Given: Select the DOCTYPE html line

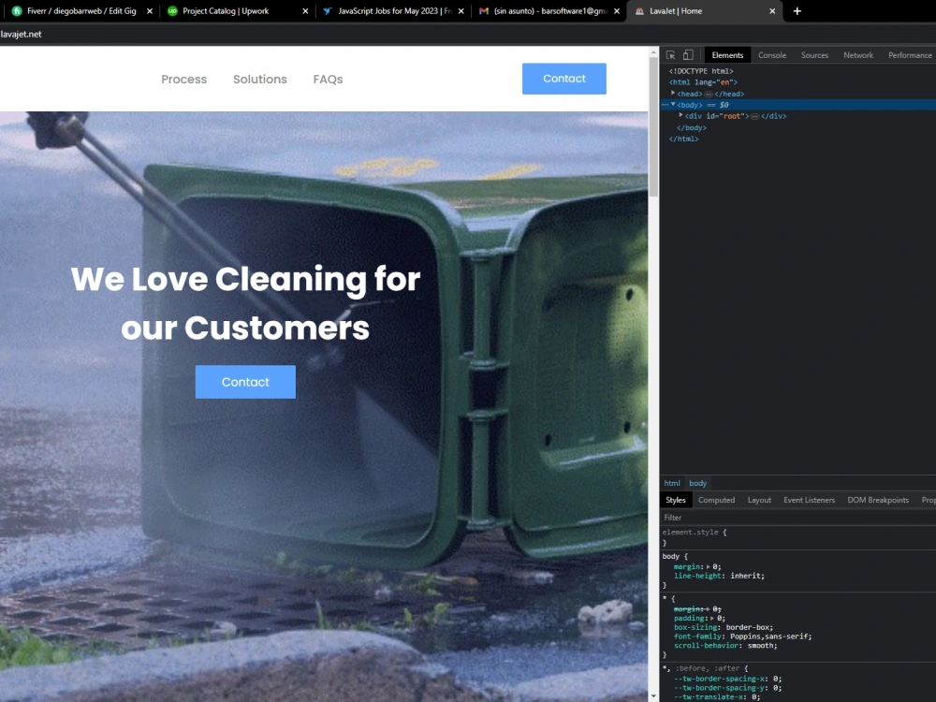Looking at the screenshot, I should (701, 71).
